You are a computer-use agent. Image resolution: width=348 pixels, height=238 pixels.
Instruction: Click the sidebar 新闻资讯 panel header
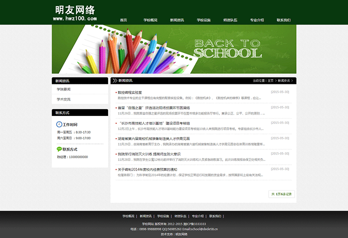pyautogui.click(x=80, y=81)
